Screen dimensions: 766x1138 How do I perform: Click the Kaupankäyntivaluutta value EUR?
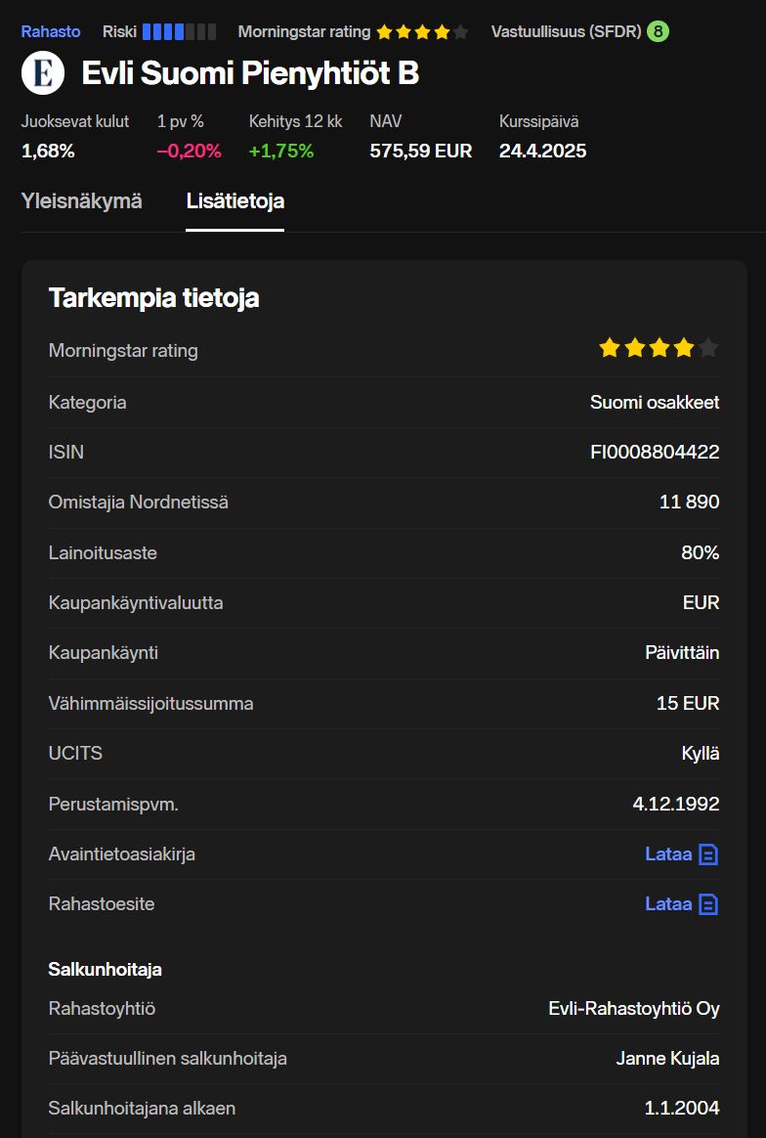point(702,603)
